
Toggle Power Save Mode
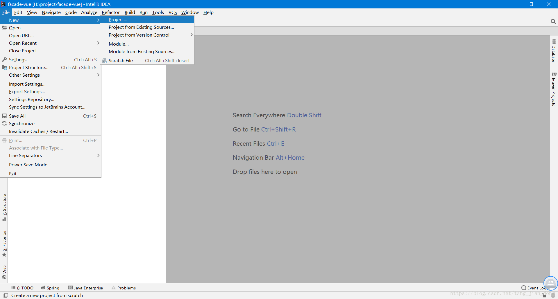pos(51,165)
